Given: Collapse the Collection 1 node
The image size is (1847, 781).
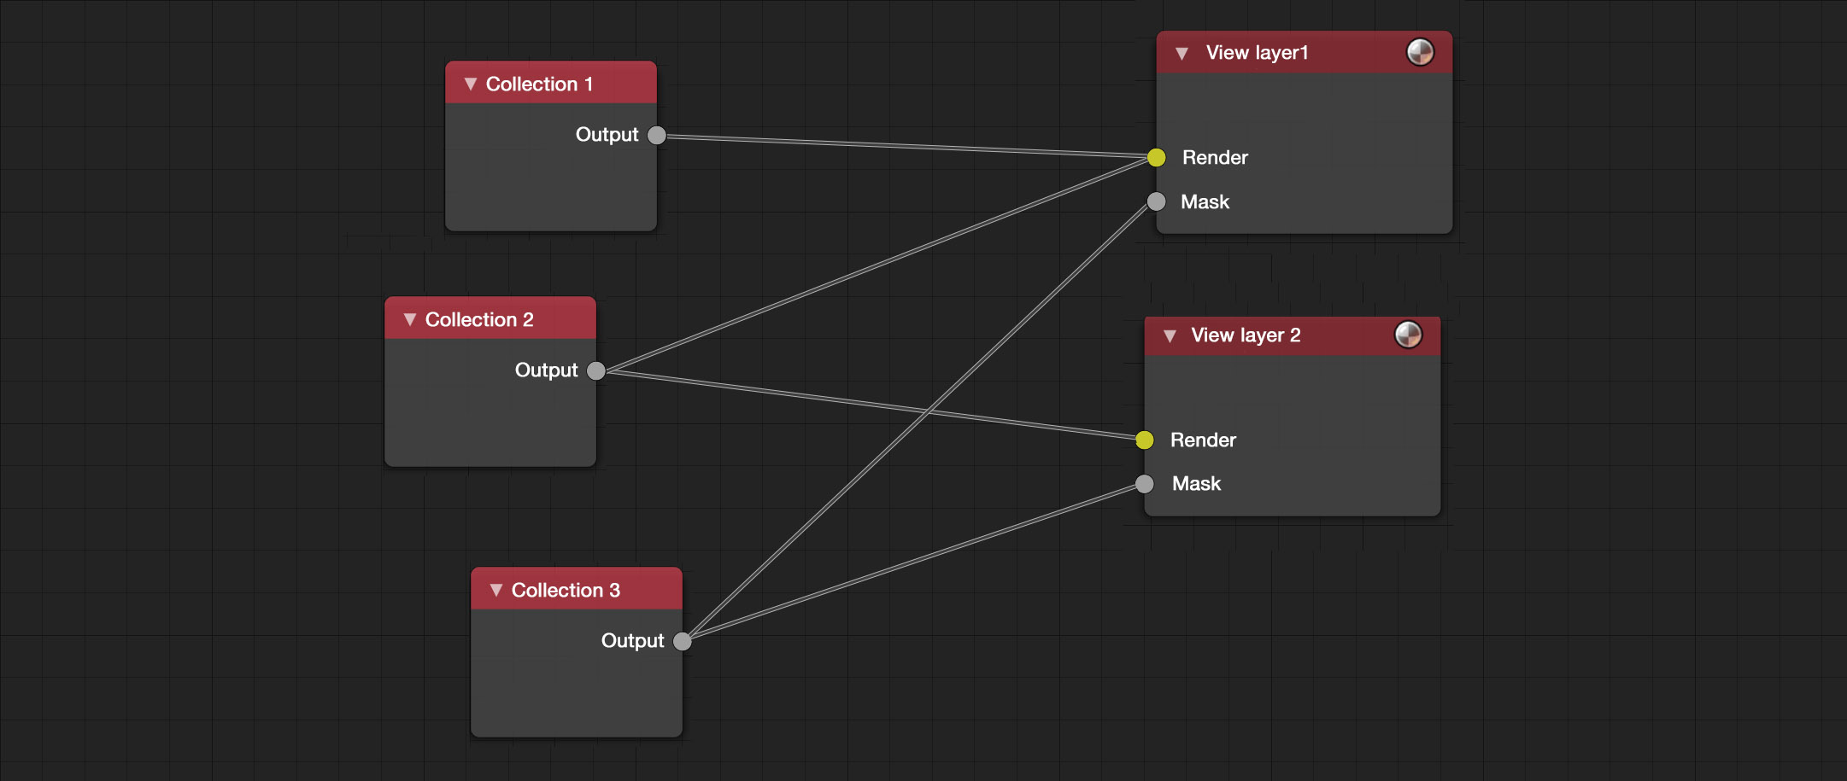Looking at the screenshot, I should click(x=470, y=84).
